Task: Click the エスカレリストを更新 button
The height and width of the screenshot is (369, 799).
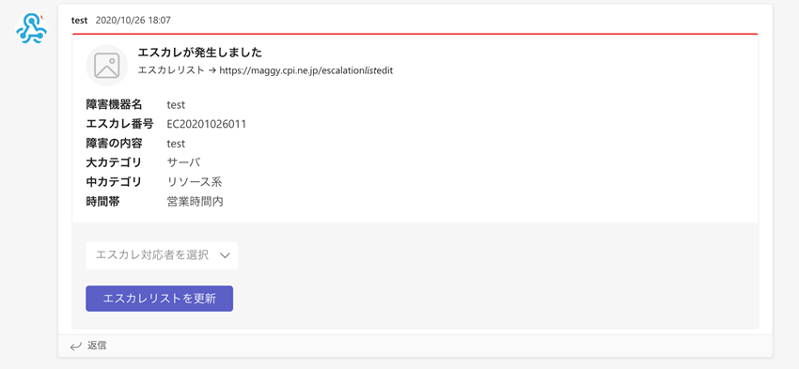Action: pos(159,299)
